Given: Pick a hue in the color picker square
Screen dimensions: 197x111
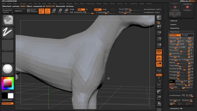Looking at the screenshot, I should [x=7, y=83].
